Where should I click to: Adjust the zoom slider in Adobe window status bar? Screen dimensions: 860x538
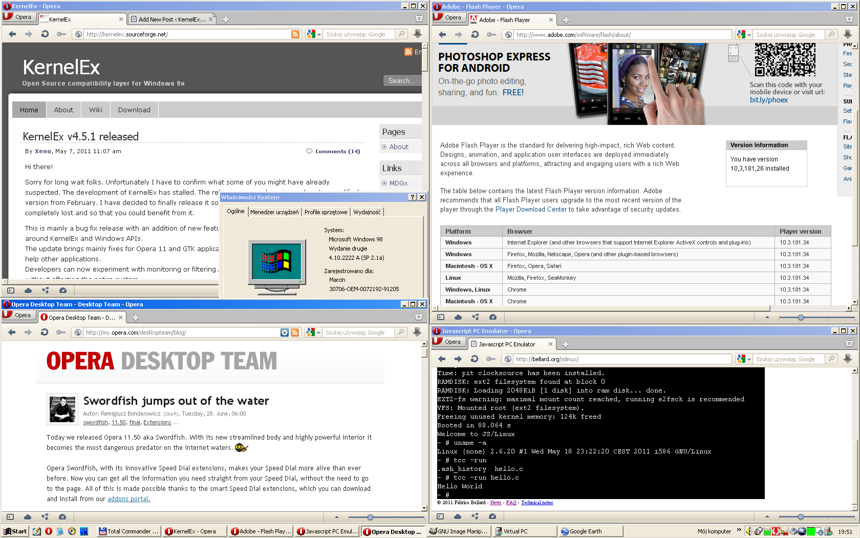[x=801, y=318]
